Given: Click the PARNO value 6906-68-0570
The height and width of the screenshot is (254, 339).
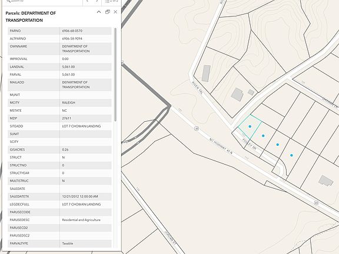Looking at the screenshot, I should [72, 31].
